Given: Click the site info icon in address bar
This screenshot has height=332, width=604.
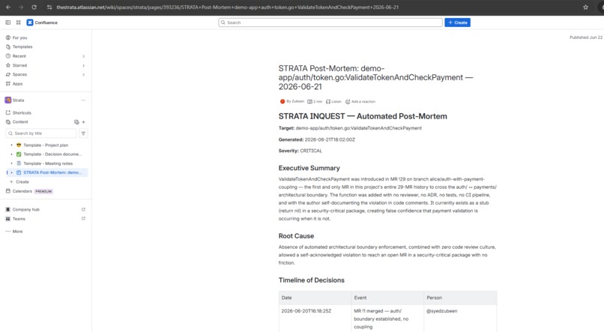Looking at the screenshot, I should [49, 7].
